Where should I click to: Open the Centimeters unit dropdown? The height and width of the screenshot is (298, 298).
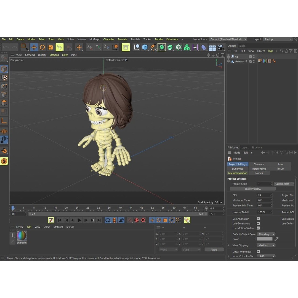(x=284, y=184)
